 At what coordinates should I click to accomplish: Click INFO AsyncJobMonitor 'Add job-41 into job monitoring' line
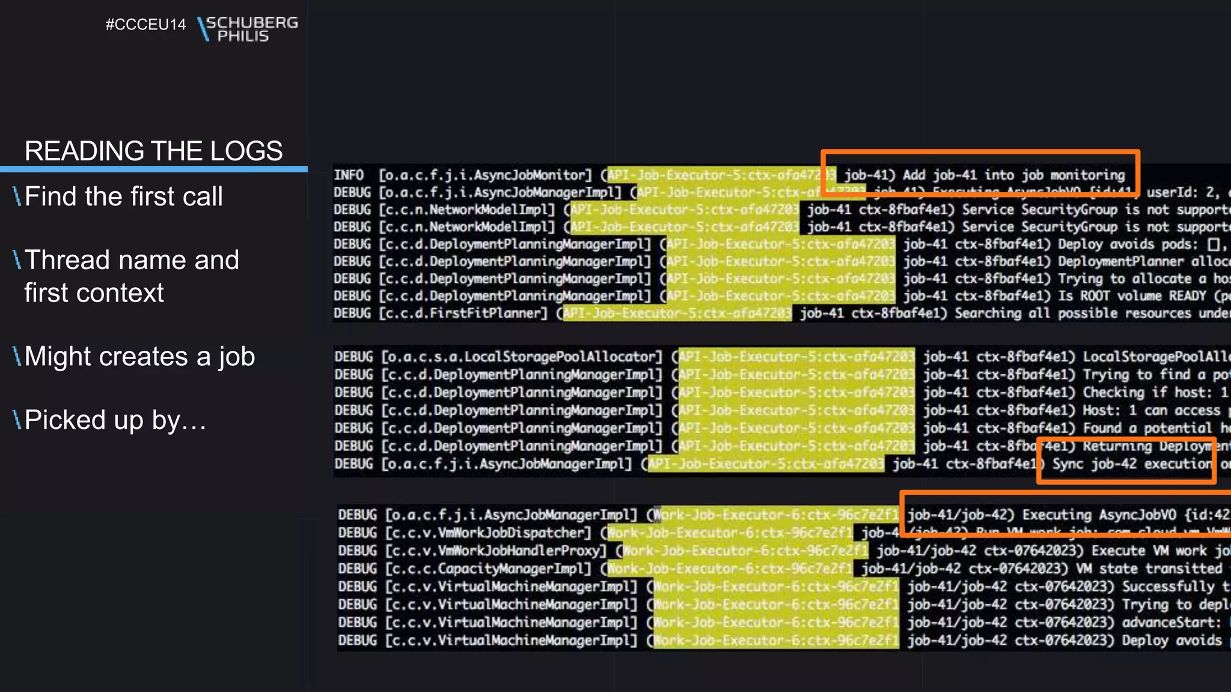(729, 175)
